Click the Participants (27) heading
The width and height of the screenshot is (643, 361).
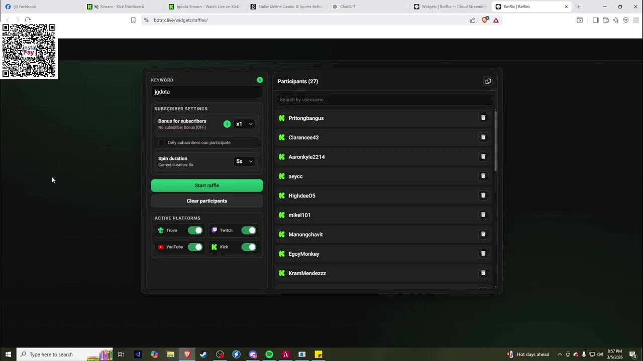click(297, 81)
